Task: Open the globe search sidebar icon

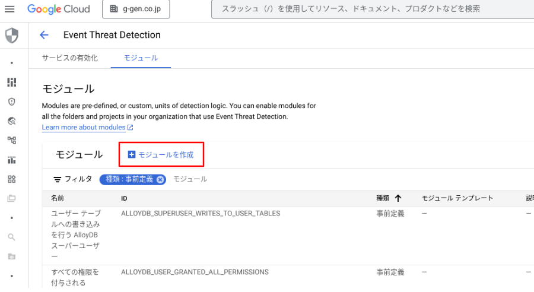Action: coord(12,121)
